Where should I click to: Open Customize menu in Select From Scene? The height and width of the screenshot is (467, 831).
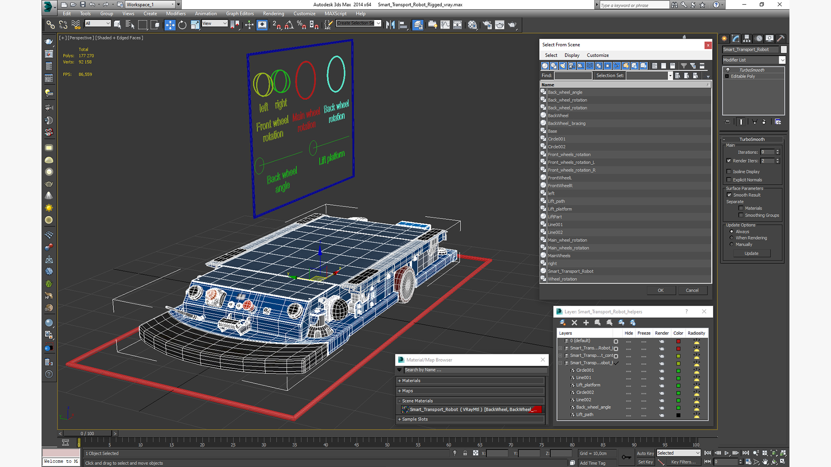598,55
